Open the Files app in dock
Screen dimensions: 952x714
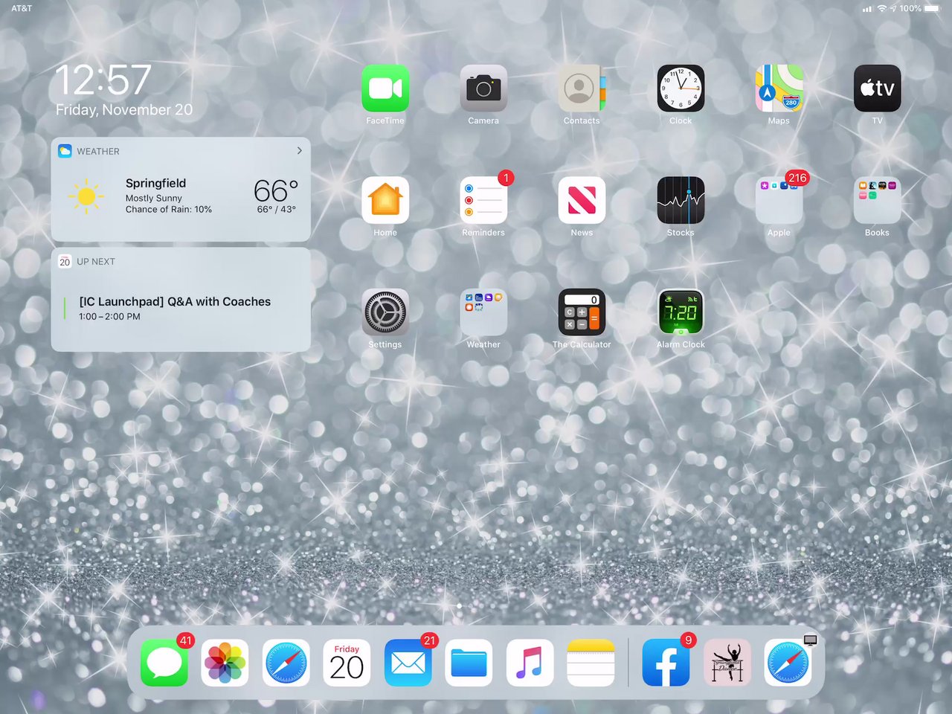click(x=469, y=663)
